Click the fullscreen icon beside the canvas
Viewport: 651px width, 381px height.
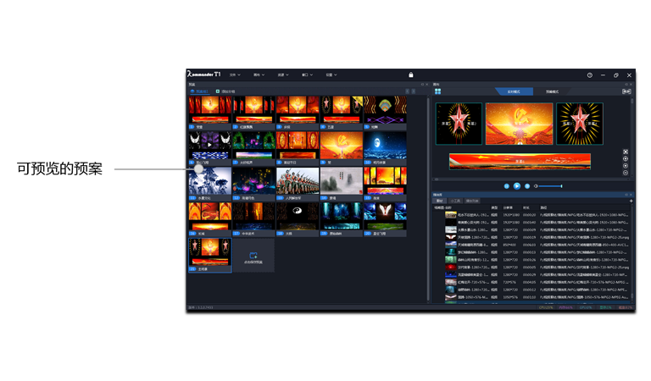[x=626, y=152]
